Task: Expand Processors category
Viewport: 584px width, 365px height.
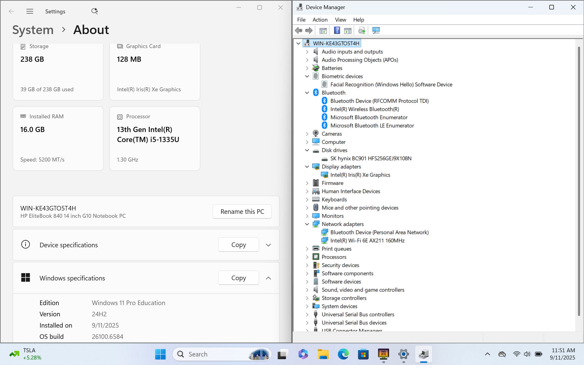Action: 307,257
